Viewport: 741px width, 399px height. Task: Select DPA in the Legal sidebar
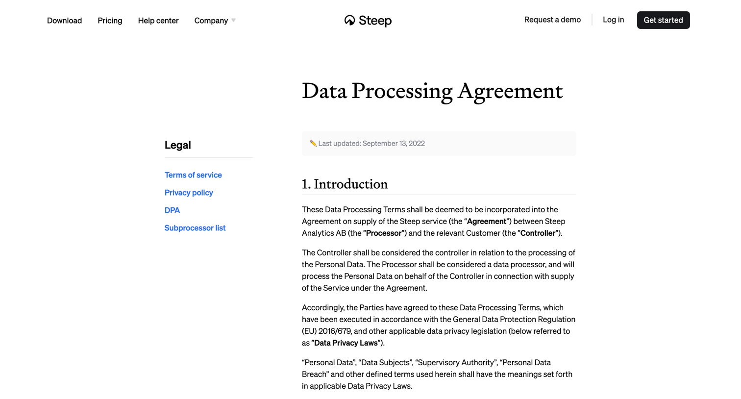point(172,210)
